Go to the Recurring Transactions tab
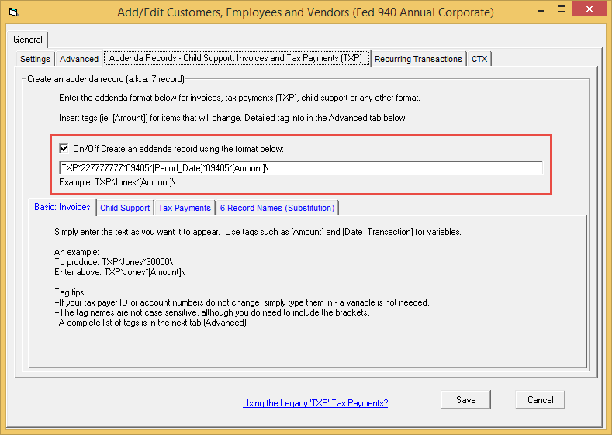The height and width of the screenshot is (435, 612). point(418,59)
